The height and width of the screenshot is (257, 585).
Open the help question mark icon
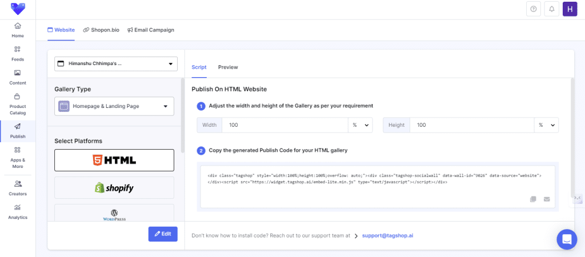point(533,9)
